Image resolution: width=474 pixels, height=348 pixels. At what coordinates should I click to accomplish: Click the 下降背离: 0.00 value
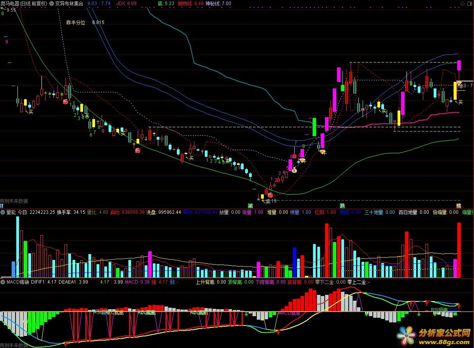270,282
